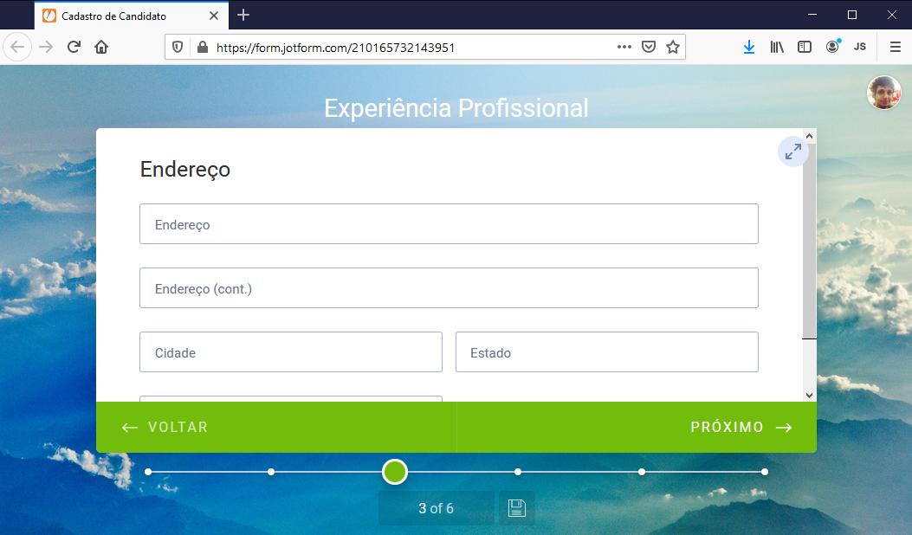912x535 pixels.
Task: Open downloads panel
Action: [749, 47]
